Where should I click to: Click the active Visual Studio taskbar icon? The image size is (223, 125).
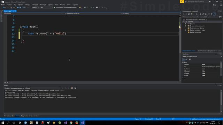point(83,123)
